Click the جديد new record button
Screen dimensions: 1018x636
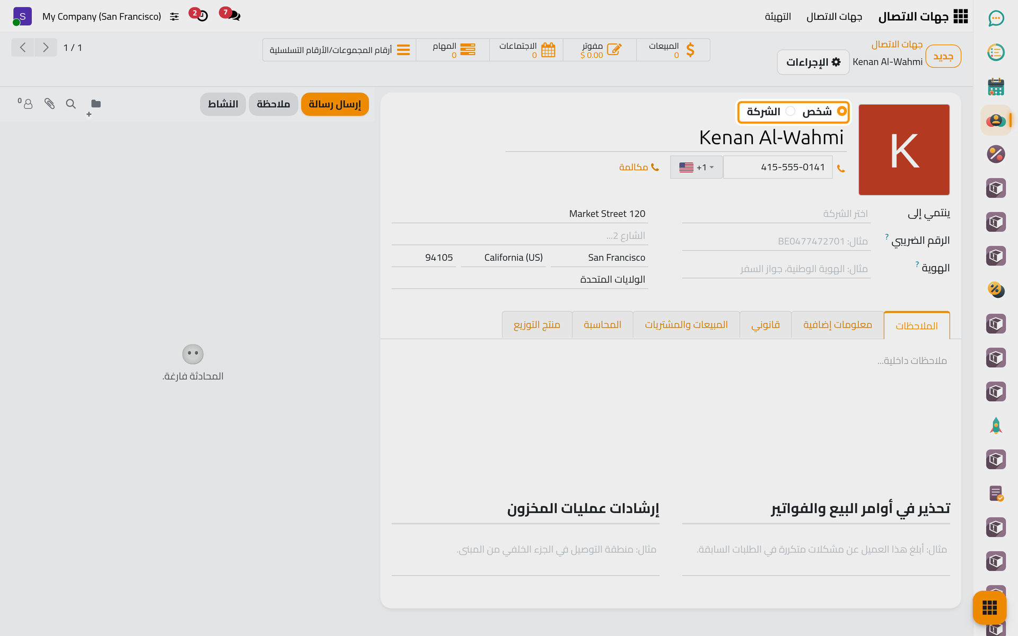(943, 56)
